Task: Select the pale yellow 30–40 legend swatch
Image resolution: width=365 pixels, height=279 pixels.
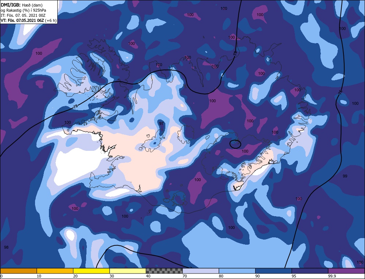Action: [128, 271]
